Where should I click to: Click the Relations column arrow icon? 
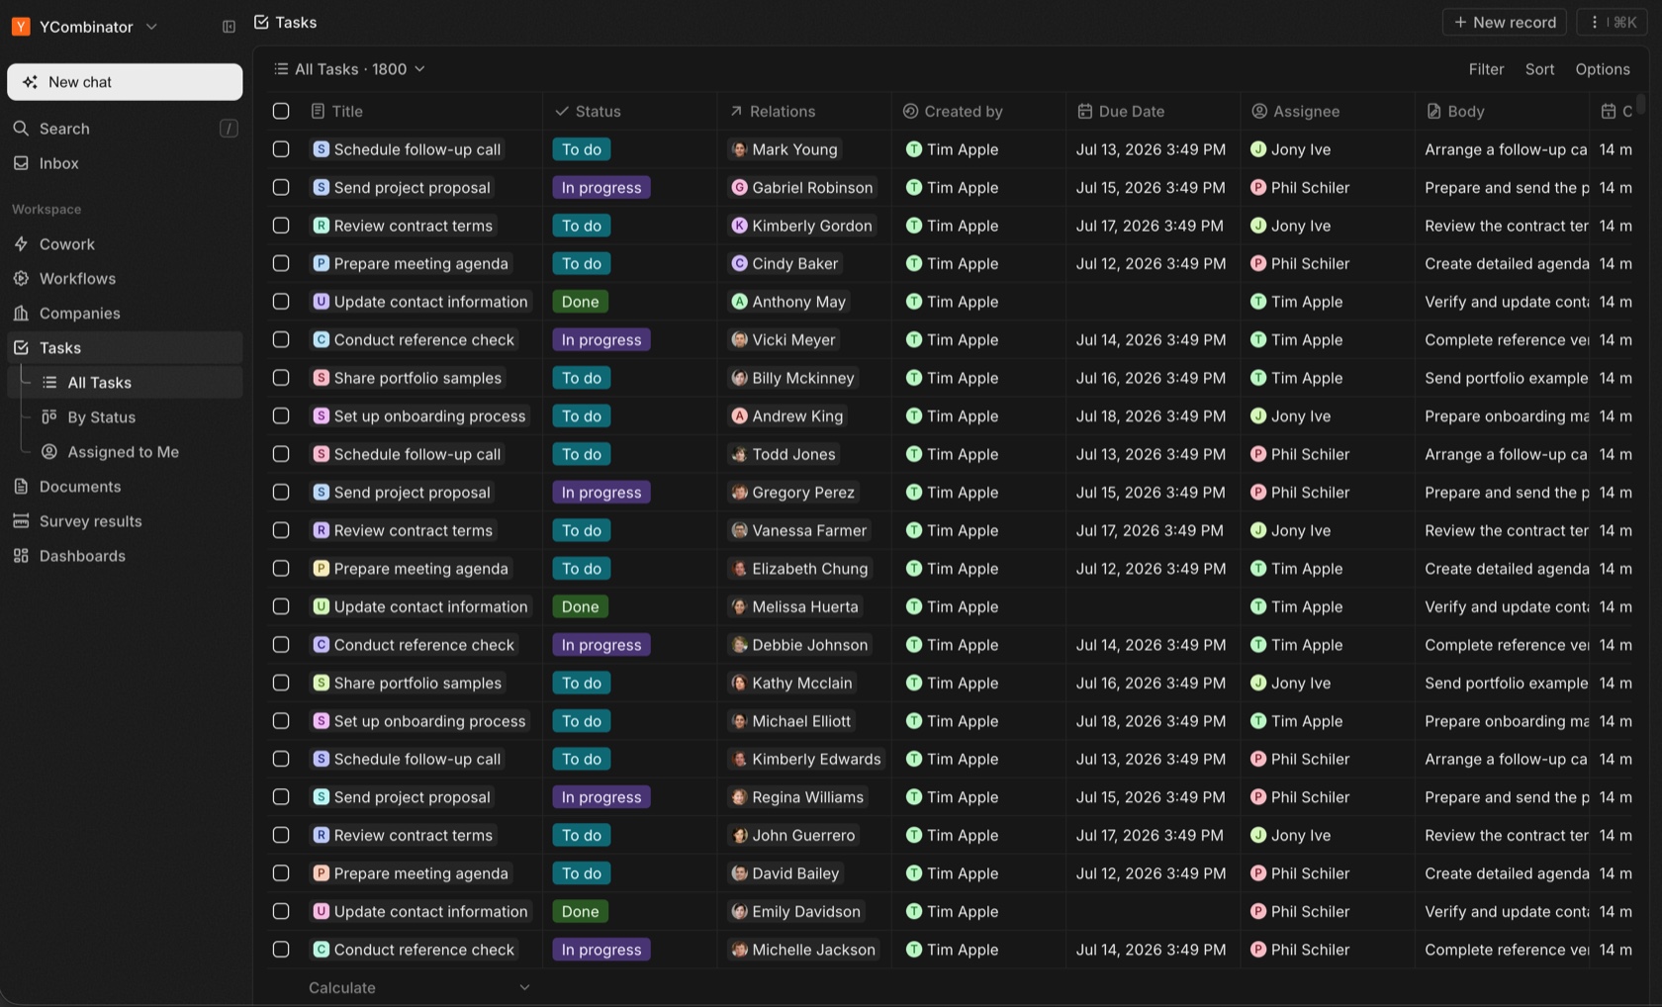[736, 111]
